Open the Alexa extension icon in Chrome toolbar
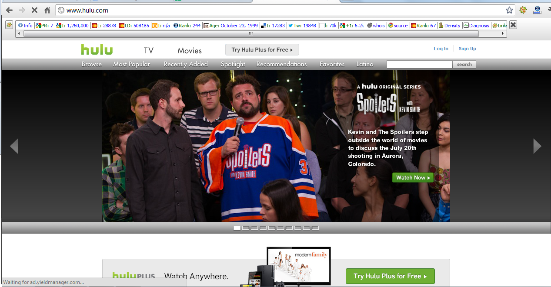Screen dimensions: 551x287 click(x=537, y=10)
